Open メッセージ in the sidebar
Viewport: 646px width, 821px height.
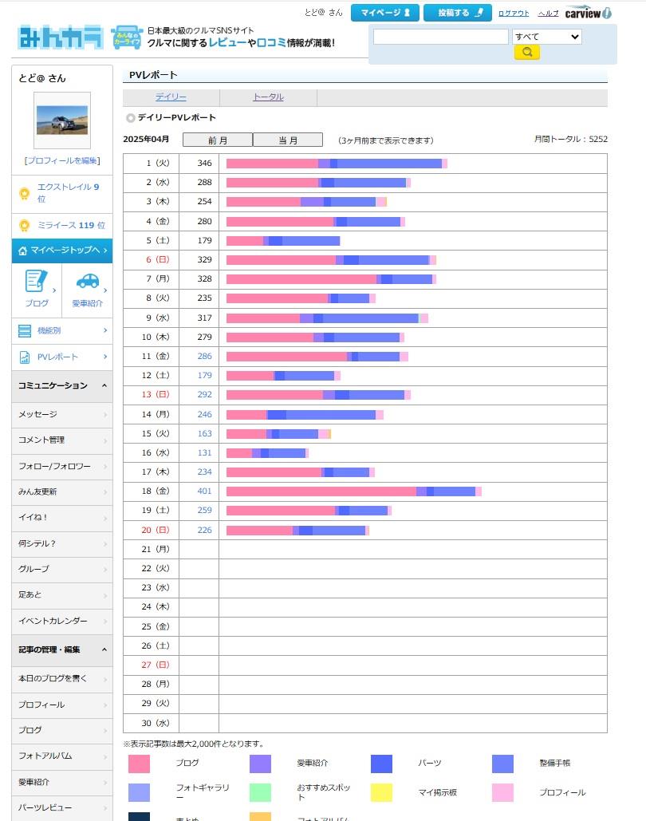[62, 414]
